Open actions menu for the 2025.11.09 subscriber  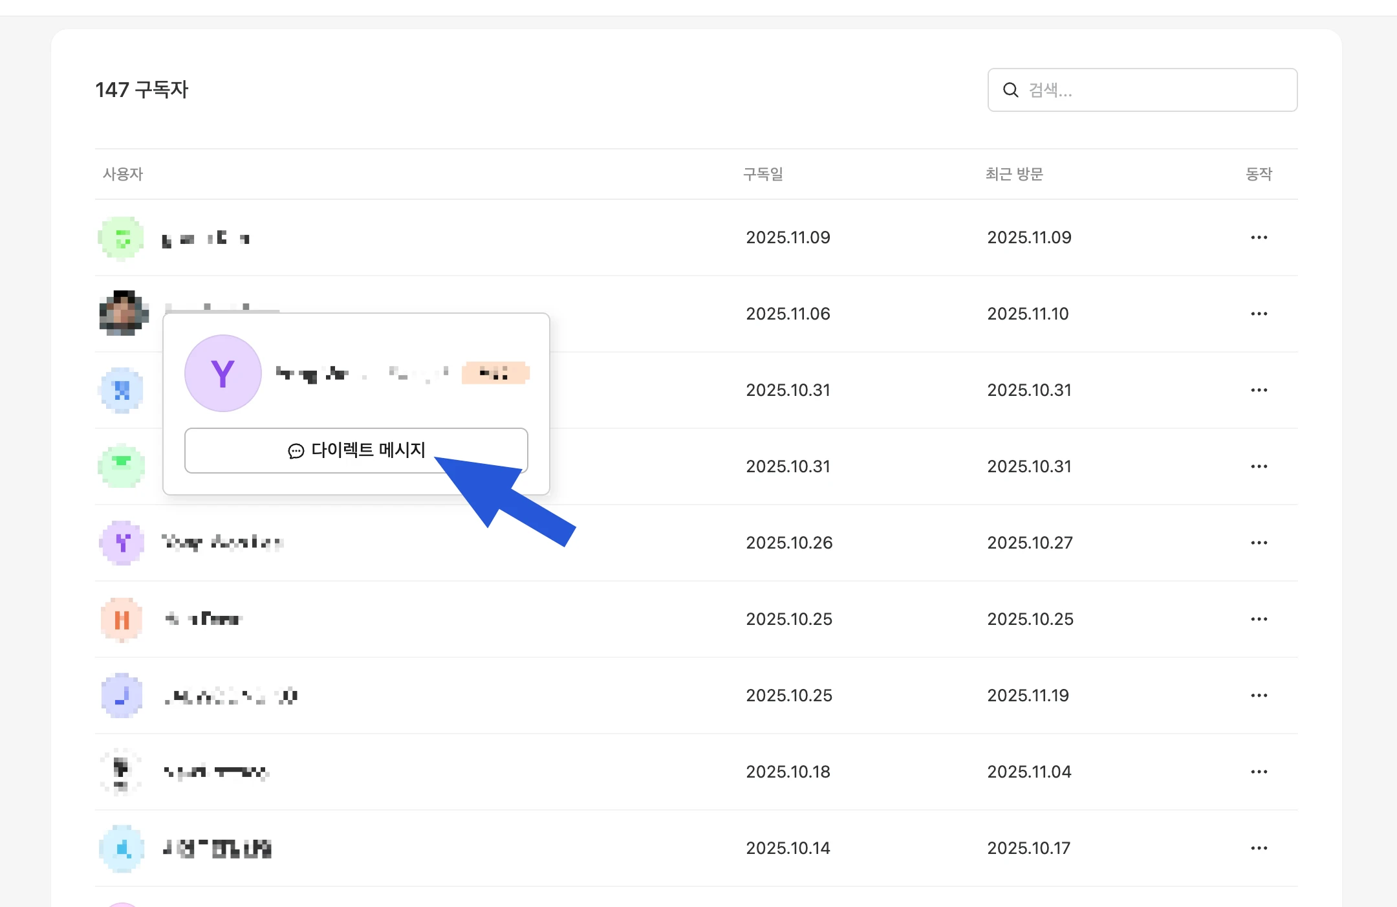(x=1259, y=237)
